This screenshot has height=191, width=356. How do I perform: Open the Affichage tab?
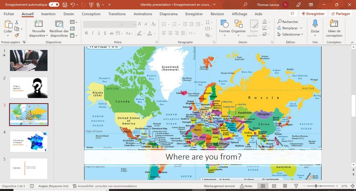coord(239,14)
